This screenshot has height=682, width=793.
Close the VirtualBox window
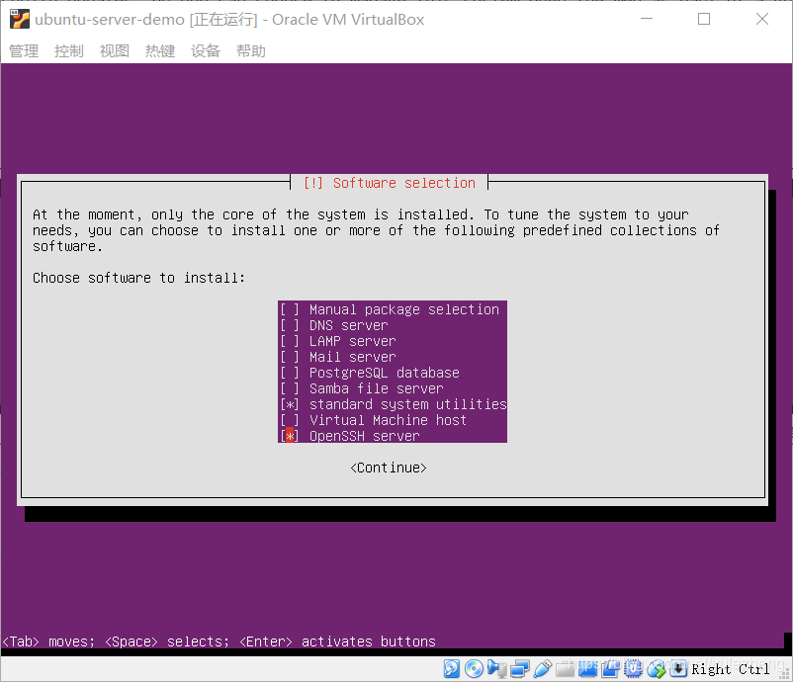(x=762, y=19)
